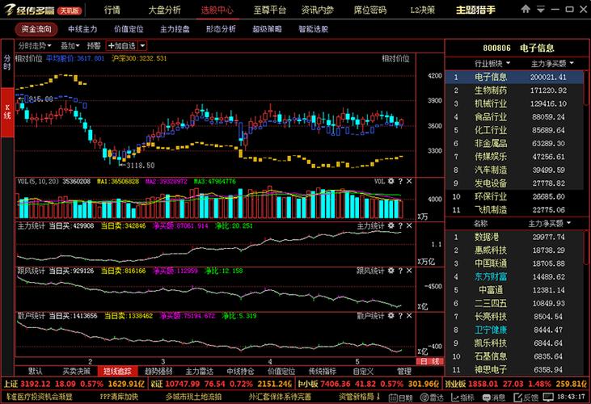Open the 主题猎手 menu

[x=475, y=10]
